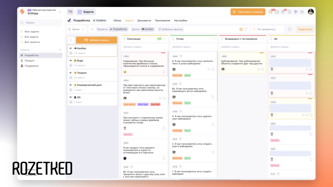
Task: Open the folder icon in top bar
Action: point(277,12)
